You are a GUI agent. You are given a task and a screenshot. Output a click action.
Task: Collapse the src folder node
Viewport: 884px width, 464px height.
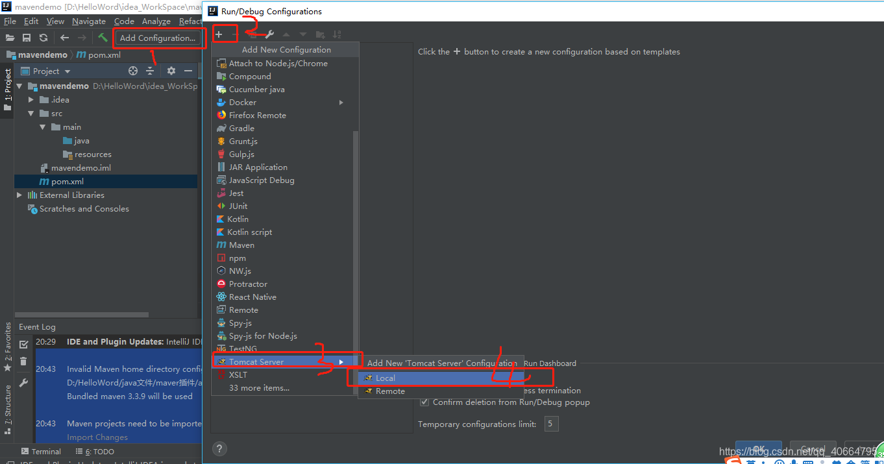click(31, 114)
